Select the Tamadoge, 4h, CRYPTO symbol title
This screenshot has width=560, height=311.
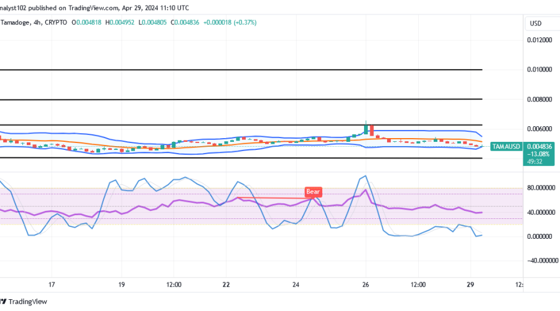tap(34, 22)
